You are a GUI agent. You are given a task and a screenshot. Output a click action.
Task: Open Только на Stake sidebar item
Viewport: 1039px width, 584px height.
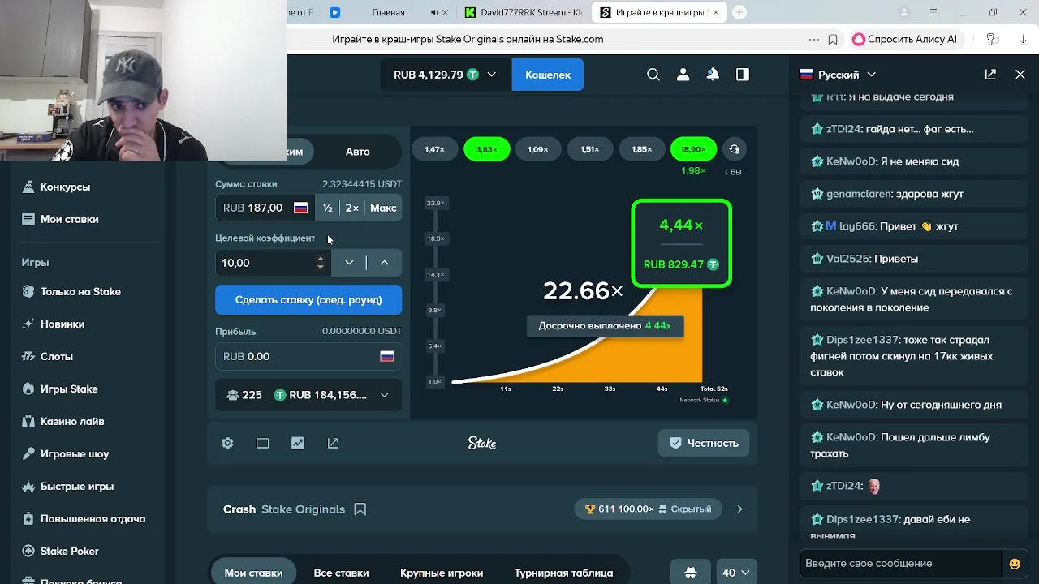pos(80,292)
